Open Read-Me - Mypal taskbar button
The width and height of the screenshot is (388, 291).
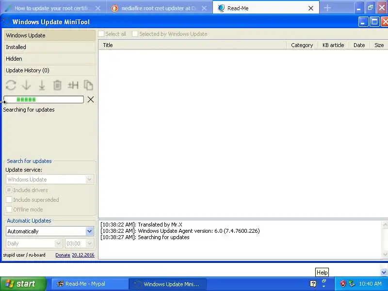pos(90,284)
